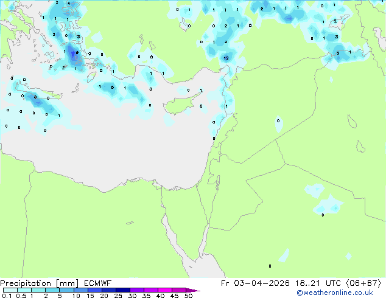Pick the 15–20 mm legend swatch
Screen dimensions: 386x298
(95, 290)
